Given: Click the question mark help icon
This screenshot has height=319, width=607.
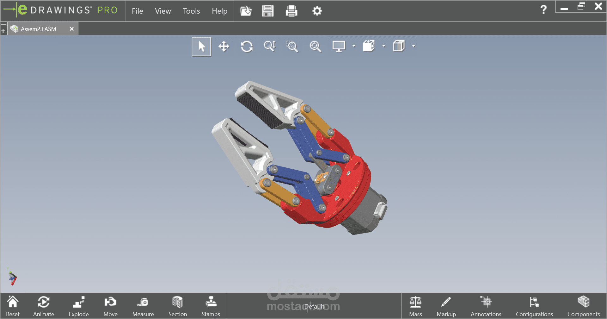Looking at the screenshot, I should (543, 10).
